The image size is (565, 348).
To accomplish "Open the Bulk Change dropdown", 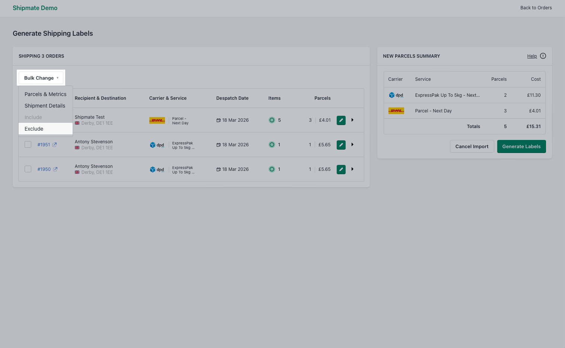I will (41, 78).
